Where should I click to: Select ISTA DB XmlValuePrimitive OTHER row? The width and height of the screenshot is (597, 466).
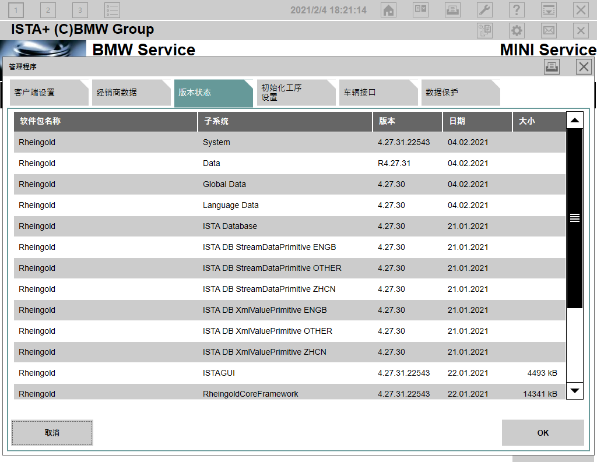(x=290, y=331)
